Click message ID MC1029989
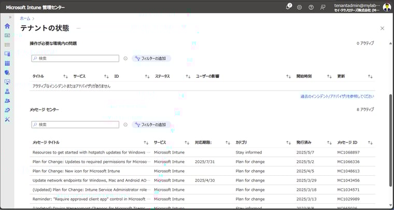Image resolution: width=394 pixels, height=210 pixels. point(348,199)
